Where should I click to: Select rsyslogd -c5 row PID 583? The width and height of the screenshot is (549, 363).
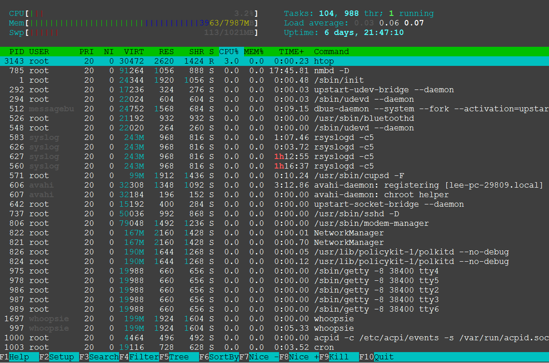(x=274, y=138)
